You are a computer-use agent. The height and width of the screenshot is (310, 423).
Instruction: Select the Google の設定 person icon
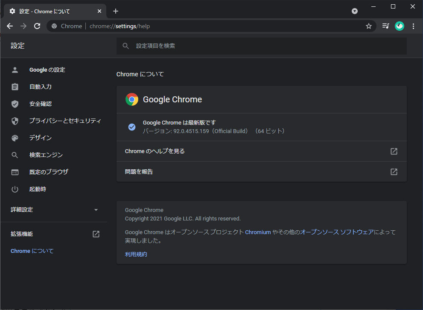click(15, 70)
